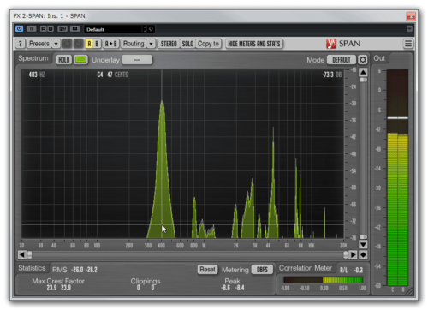Copy state A to B
This screenshot has width=428, height=310.
[x=111, y=44]
